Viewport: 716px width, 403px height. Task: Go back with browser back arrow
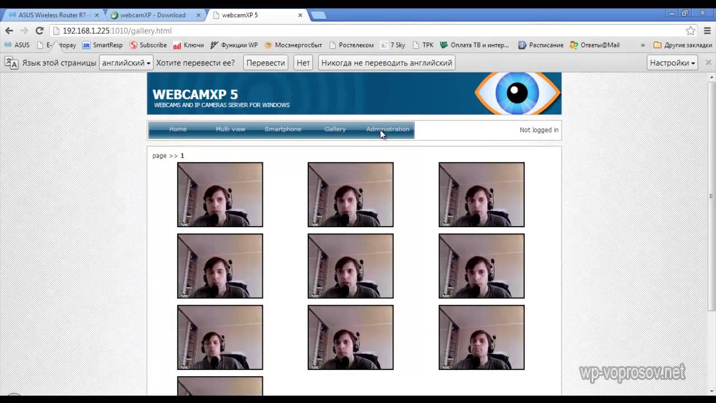pyautogui.click(x=9, y=31)
